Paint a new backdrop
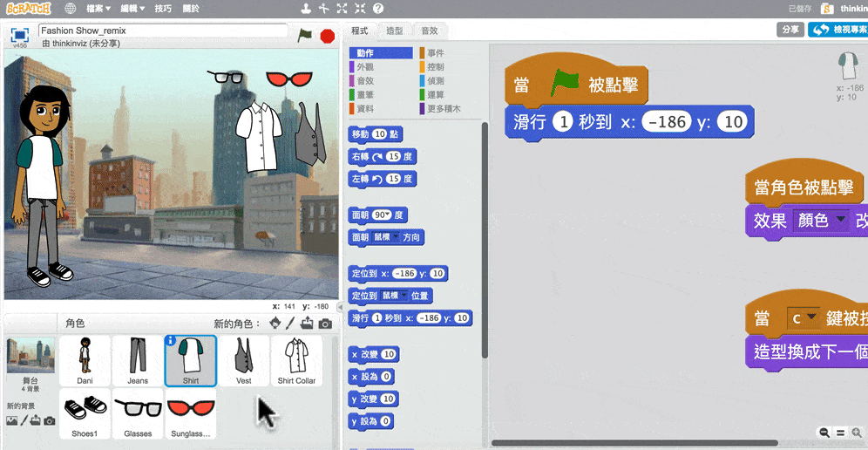 pyautogui.click(x=24, y=420)
